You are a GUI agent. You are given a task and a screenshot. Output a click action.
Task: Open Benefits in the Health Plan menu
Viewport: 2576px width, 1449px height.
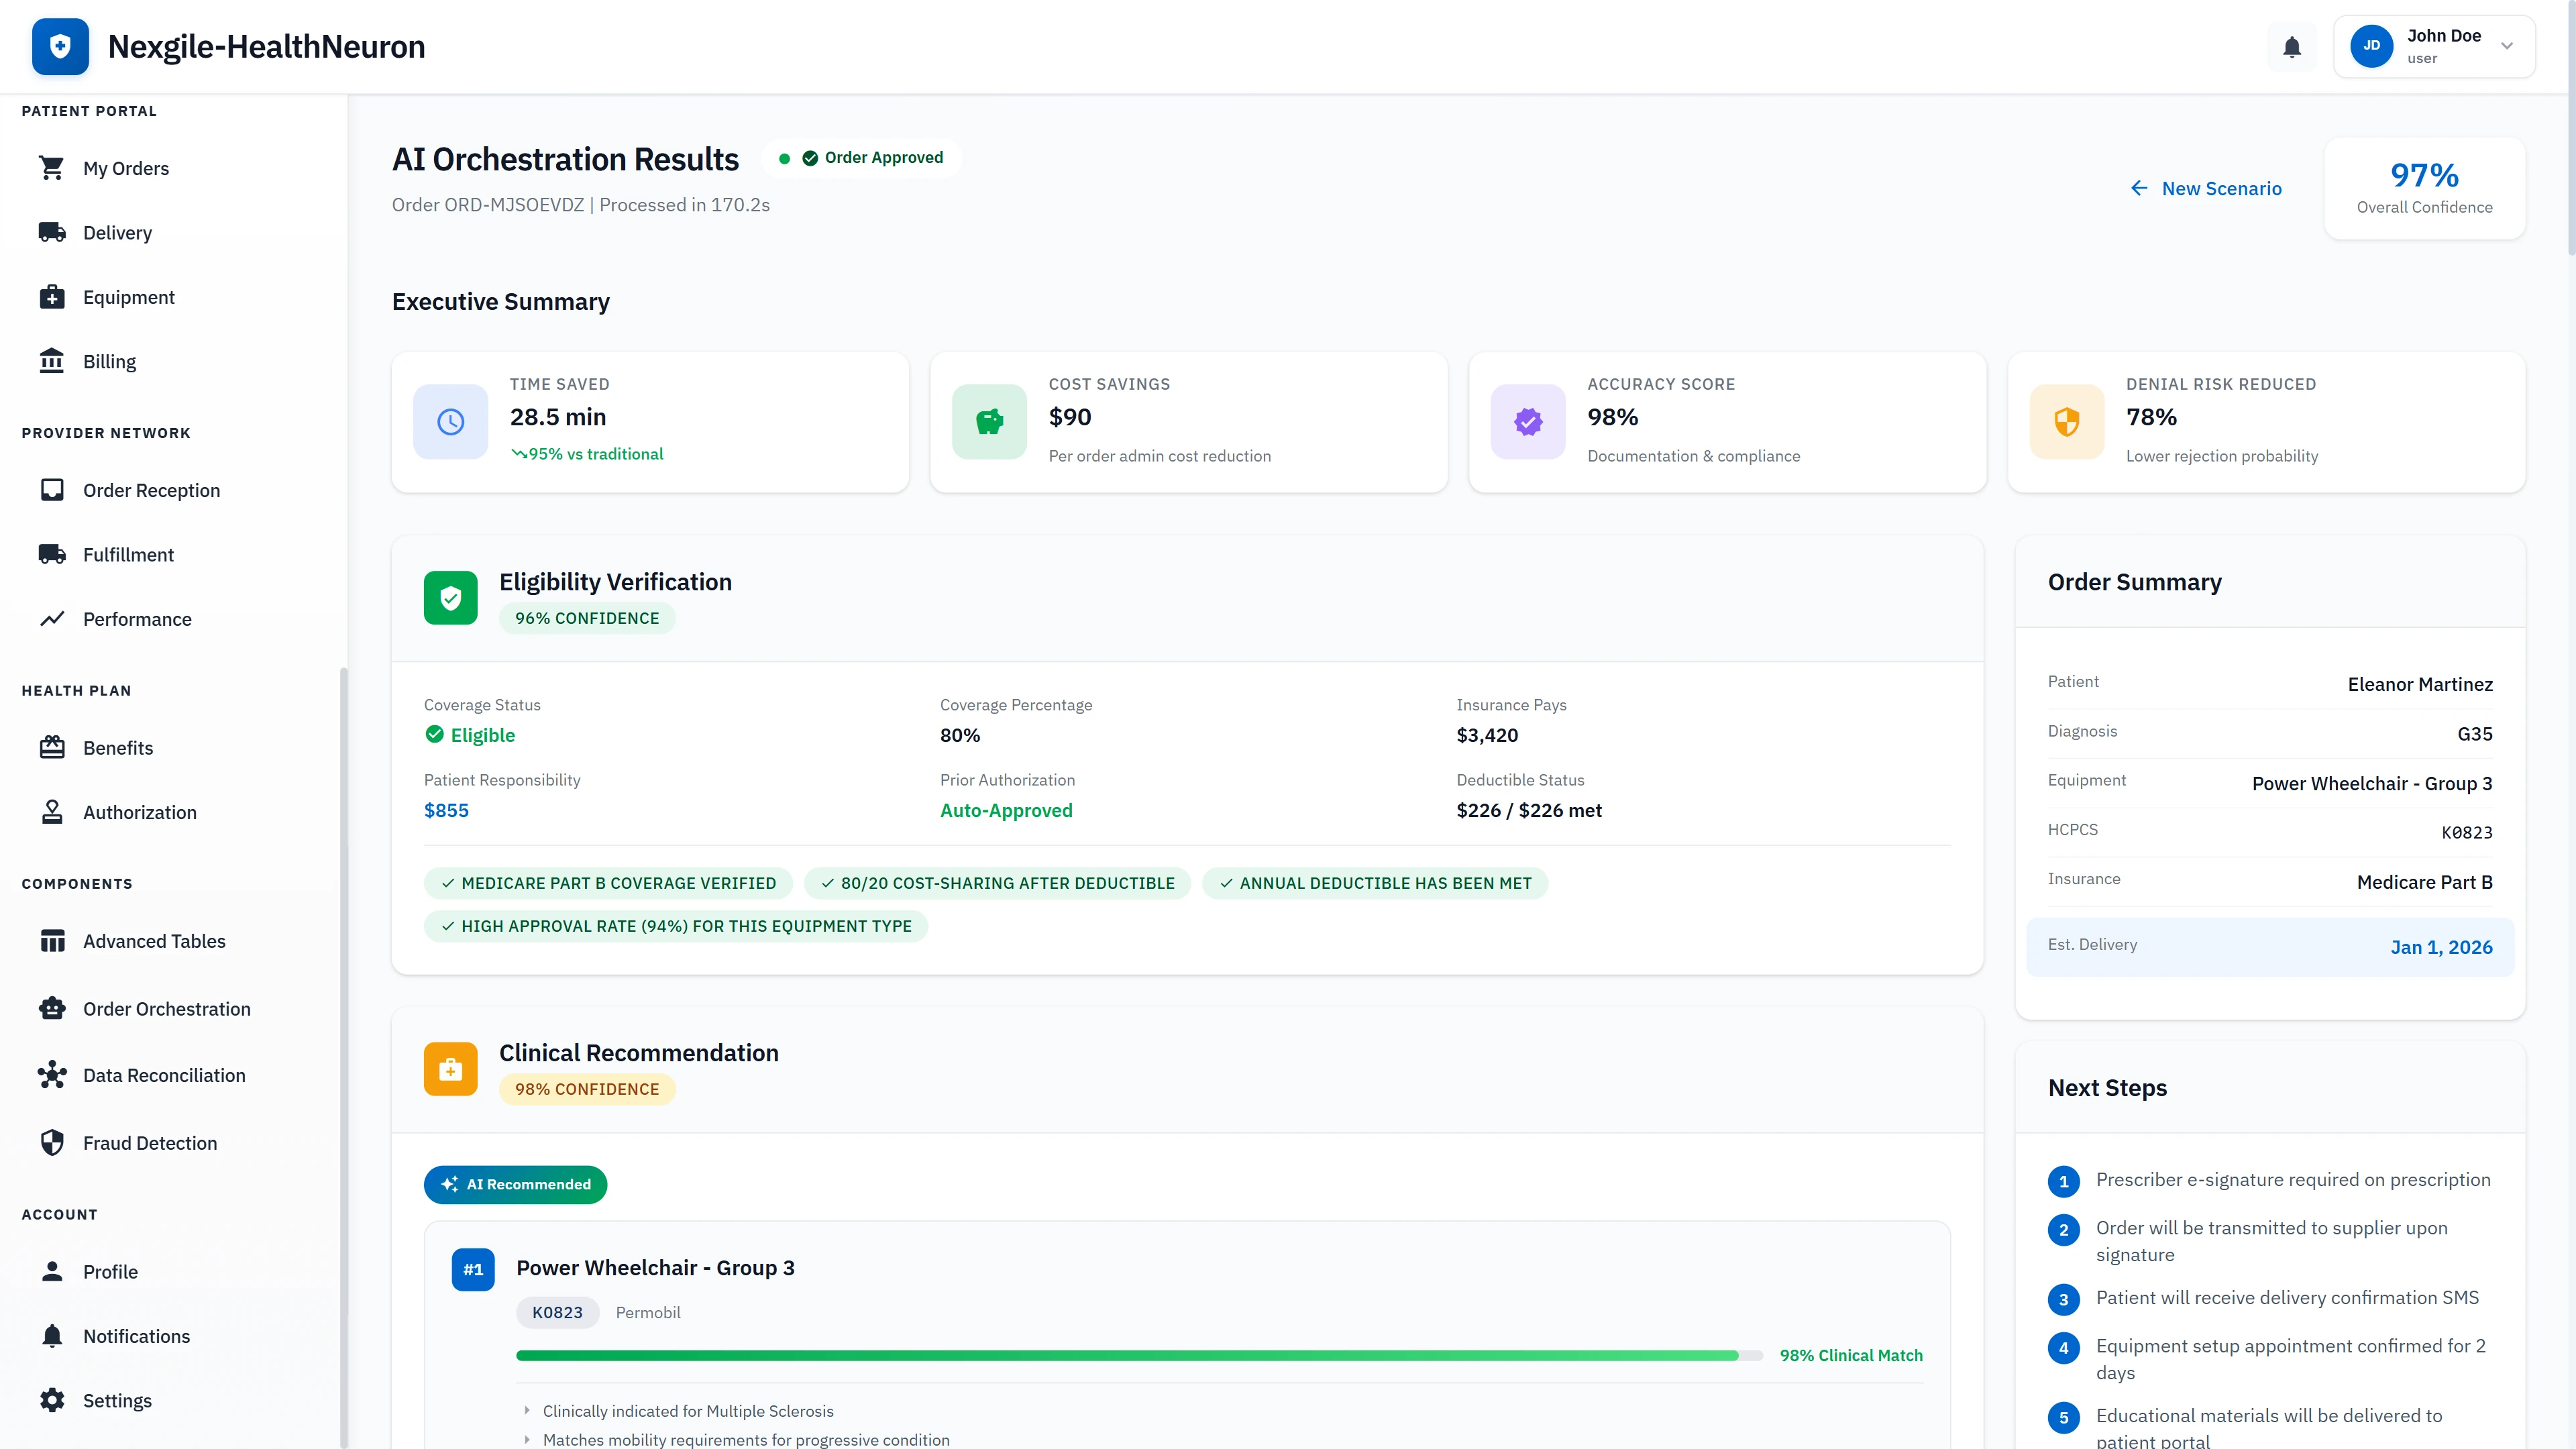click(119, 747)
